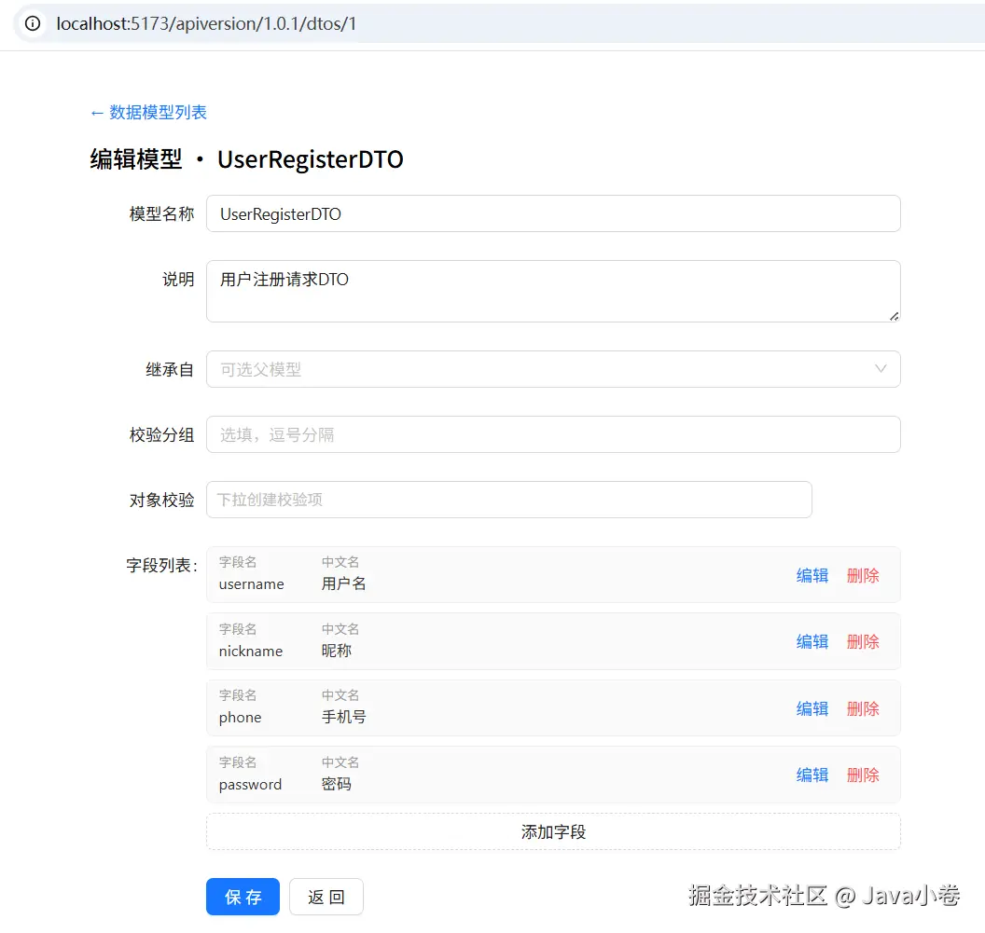Click the 密码 Chinese name text

coord(336,784)
